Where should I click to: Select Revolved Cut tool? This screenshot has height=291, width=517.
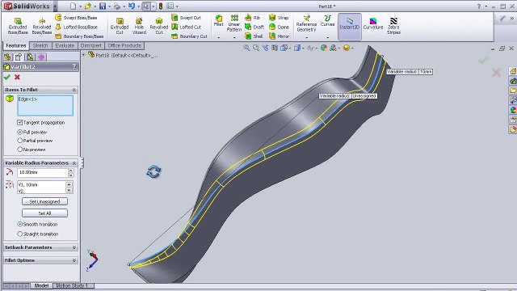(159, 27)
